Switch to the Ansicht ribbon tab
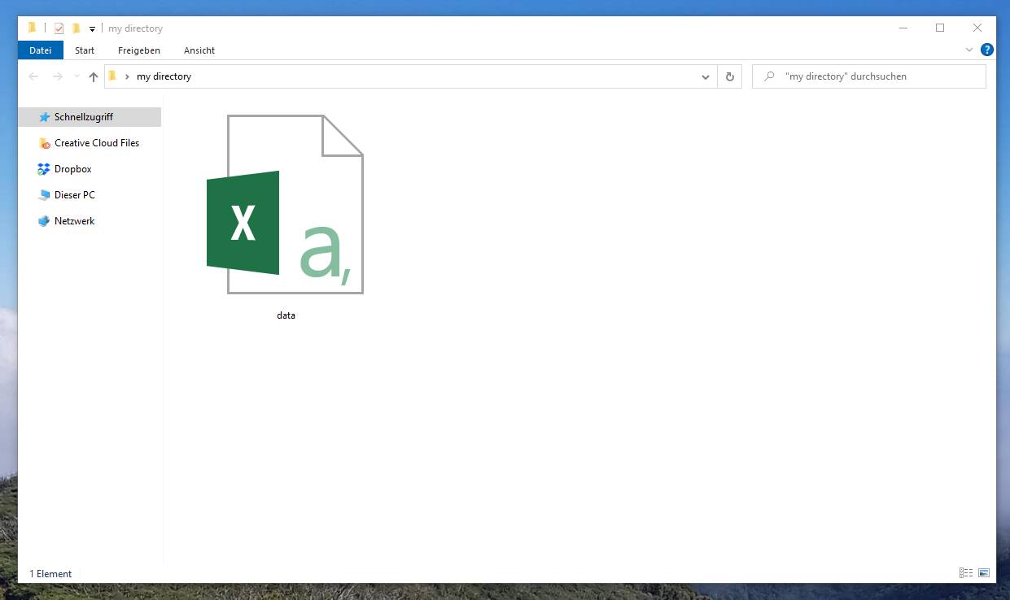Image resolution: width=1010 pixels, height=600 pixels. 199,50
